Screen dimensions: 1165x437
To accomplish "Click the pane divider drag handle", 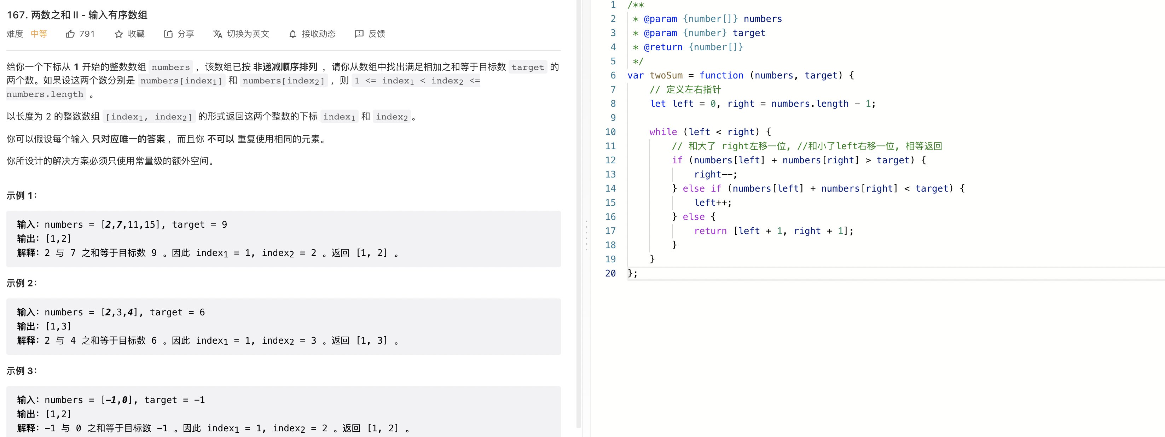I will click(586, 235).
